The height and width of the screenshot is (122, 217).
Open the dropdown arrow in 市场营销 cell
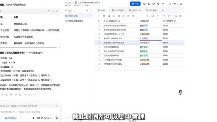(x=160, y=43)
